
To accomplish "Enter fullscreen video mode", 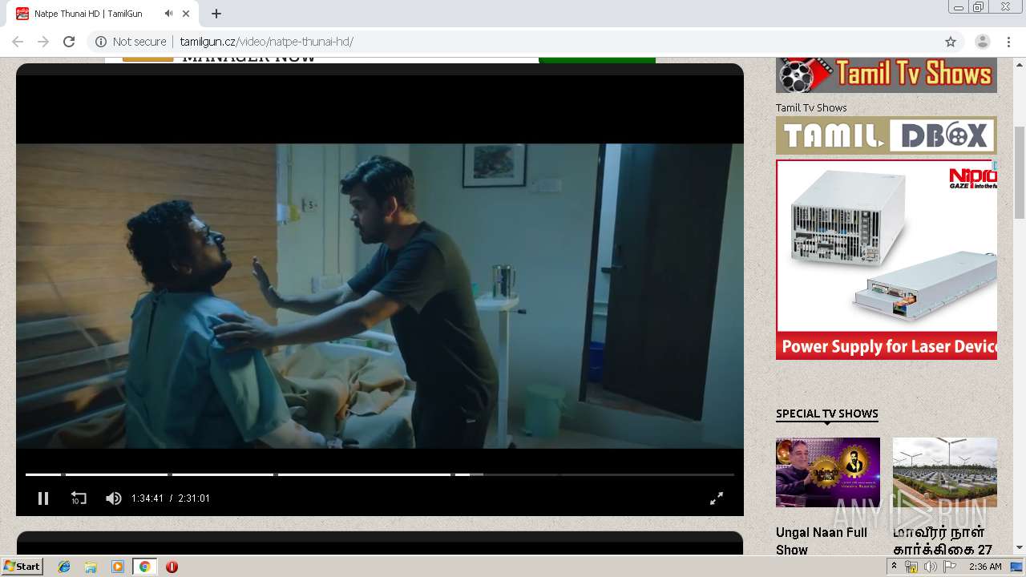I will (717, 498).
